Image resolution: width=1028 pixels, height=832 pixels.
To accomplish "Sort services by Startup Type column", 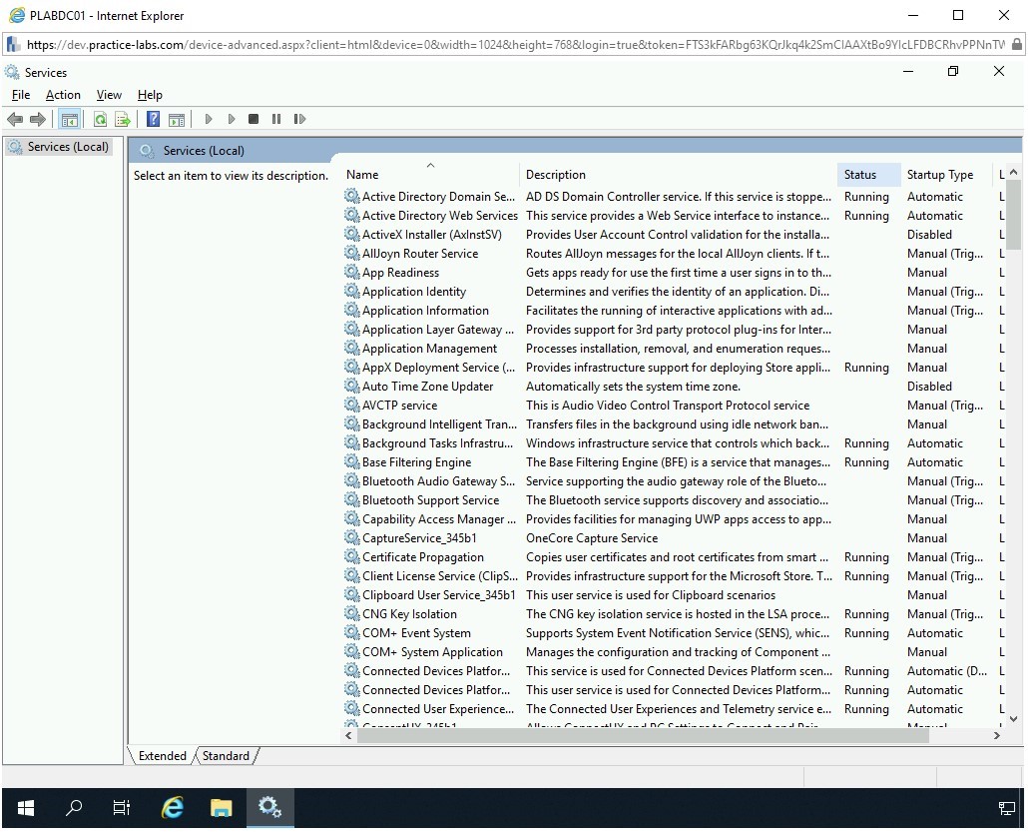I will click(939, 175).
